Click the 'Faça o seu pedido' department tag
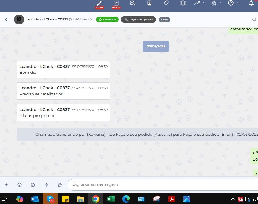This screenshot has height=204, width=258. pyautogui.click(x=138, y=20)
